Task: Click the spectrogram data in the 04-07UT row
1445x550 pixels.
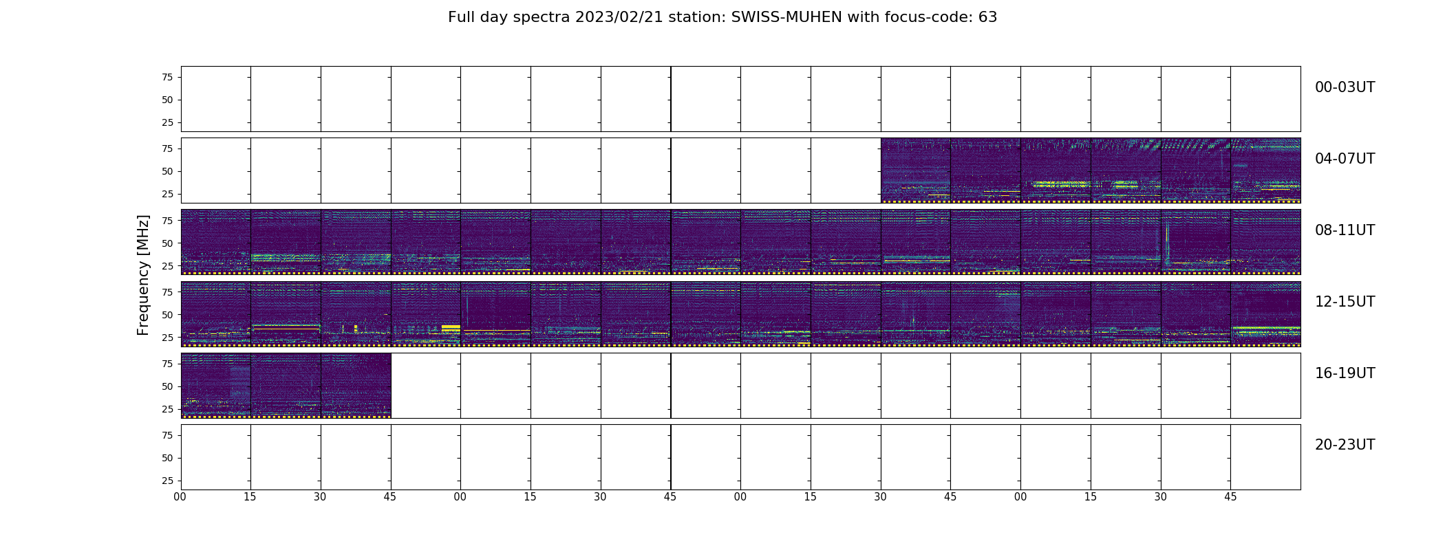Action: click(1091, 170)
